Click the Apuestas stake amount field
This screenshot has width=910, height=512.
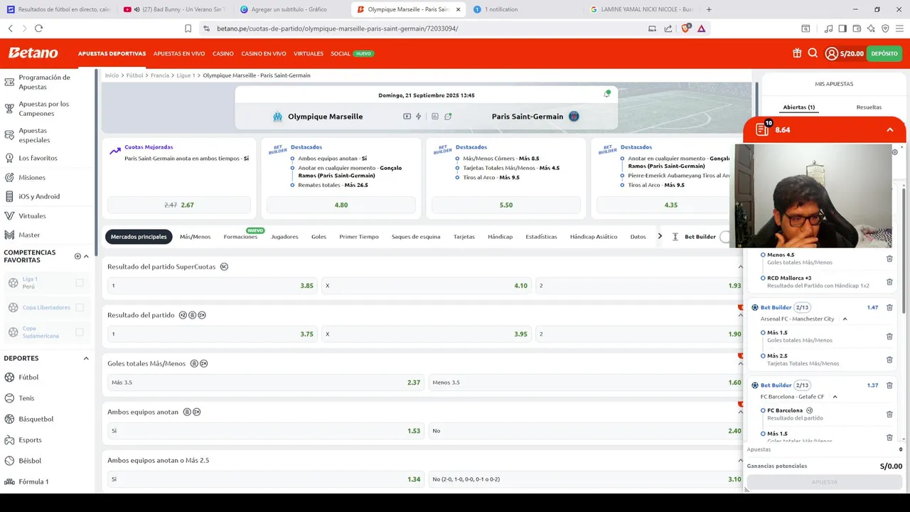click(x=825, y=449)
